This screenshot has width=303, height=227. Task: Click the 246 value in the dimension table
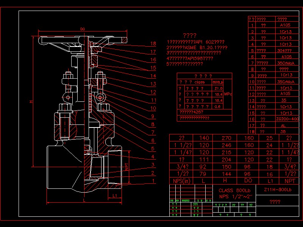[x=226, y=145]
